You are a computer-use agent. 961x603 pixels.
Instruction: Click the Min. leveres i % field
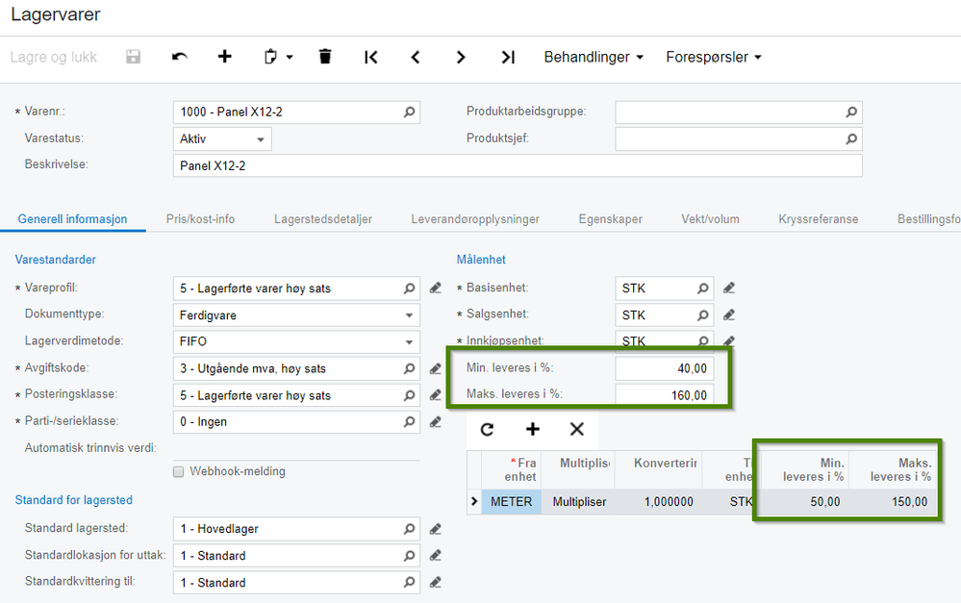665,368
